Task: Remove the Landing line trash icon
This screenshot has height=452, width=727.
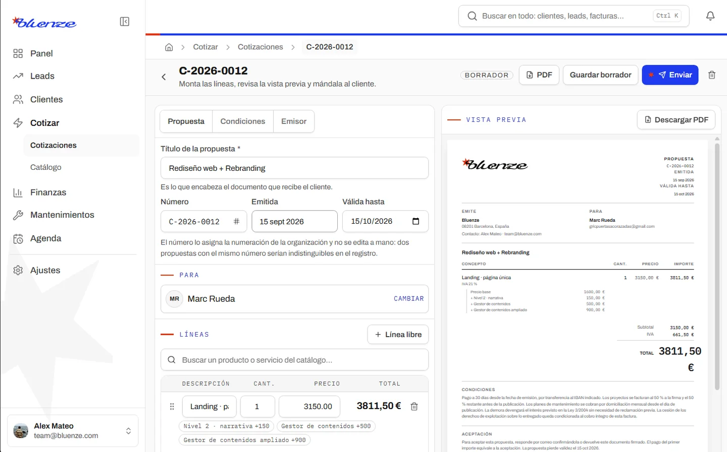Action: (414, 407)
